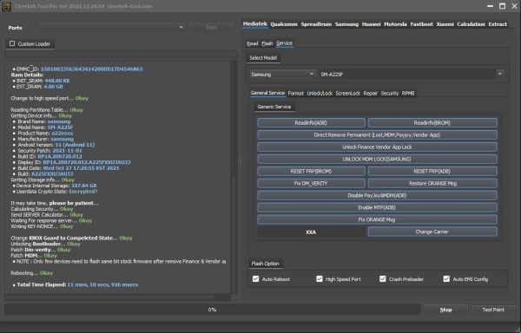Toggle the Custom Loader checkbox

(x=12, y=43)
